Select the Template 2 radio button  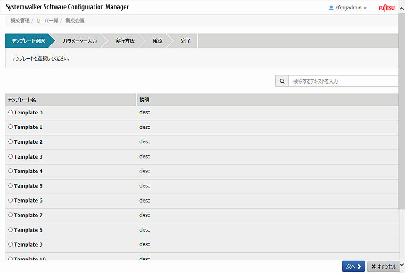[10, 141]
